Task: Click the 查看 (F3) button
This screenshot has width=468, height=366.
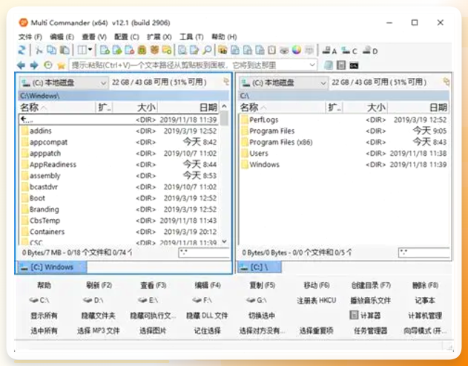Action: pyautogui.click(x=153, y=286)
